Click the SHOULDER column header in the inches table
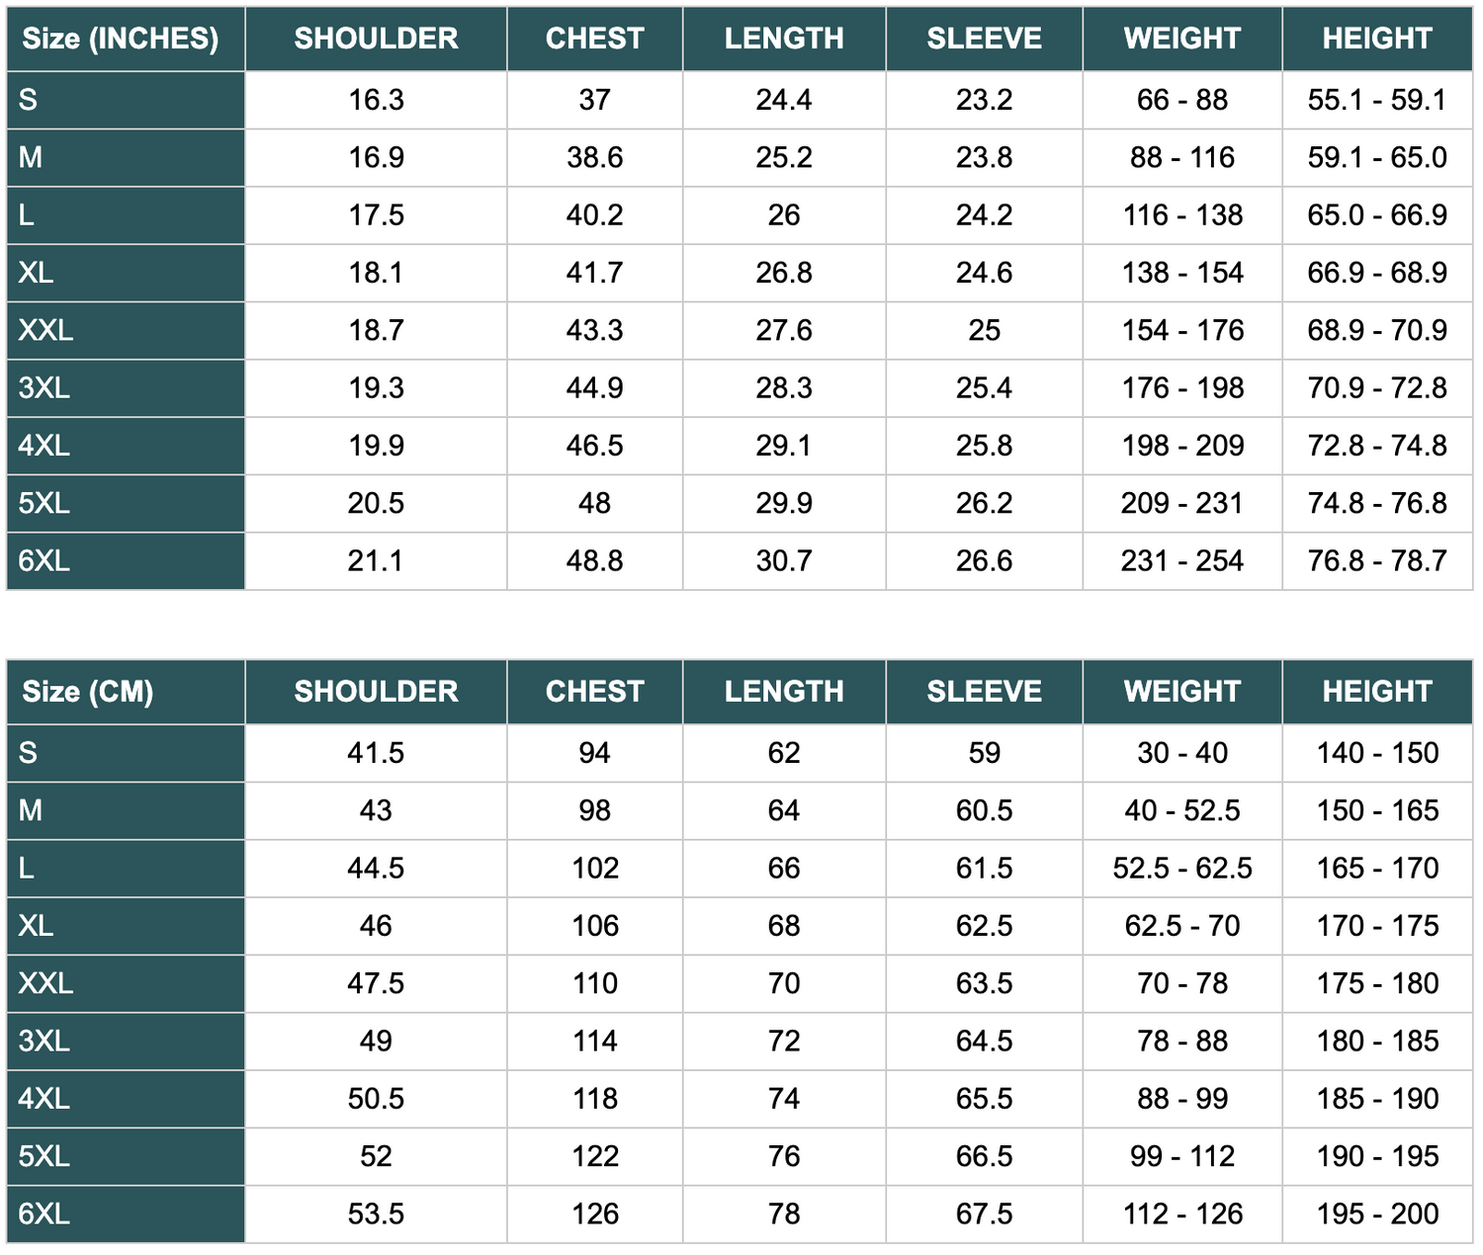 (376, 39)
